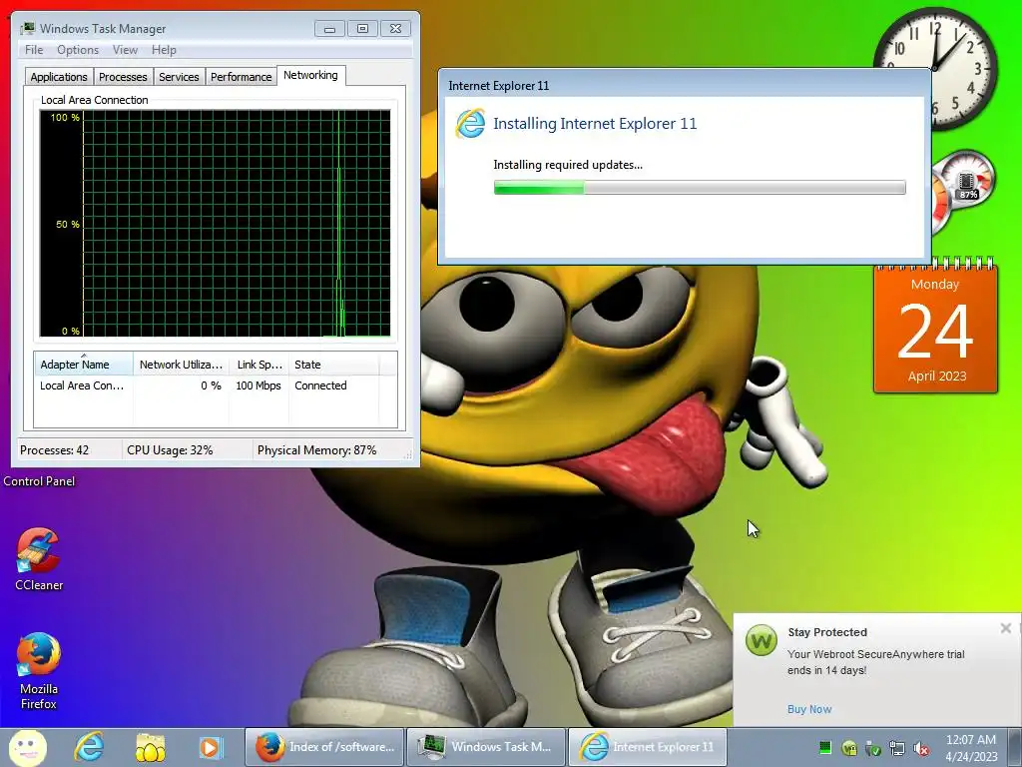Open the taskbar clock showing 12:07 AM

(x=971, y=747)
